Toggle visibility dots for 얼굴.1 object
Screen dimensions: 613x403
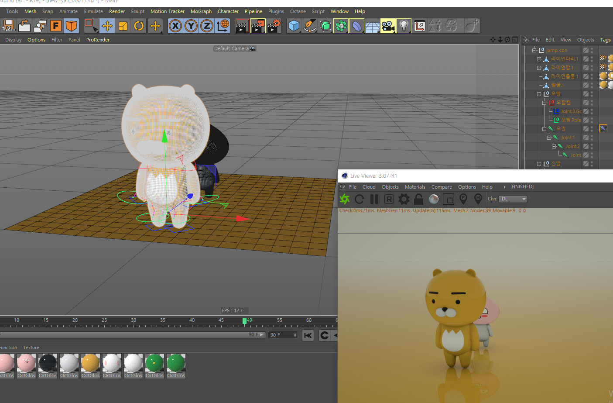pos(592,85)
